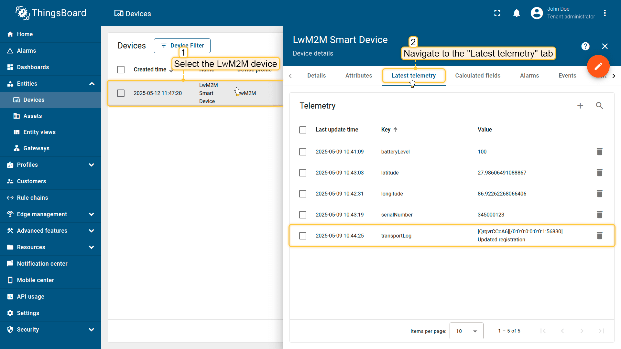This screenshot has width=621, height=349.
Task: Open the items per page dropdown
Action: (466, 331)
